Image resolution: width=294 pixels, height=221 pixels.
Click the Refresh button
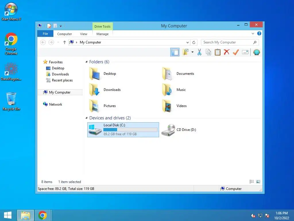[x=194, y=43]
